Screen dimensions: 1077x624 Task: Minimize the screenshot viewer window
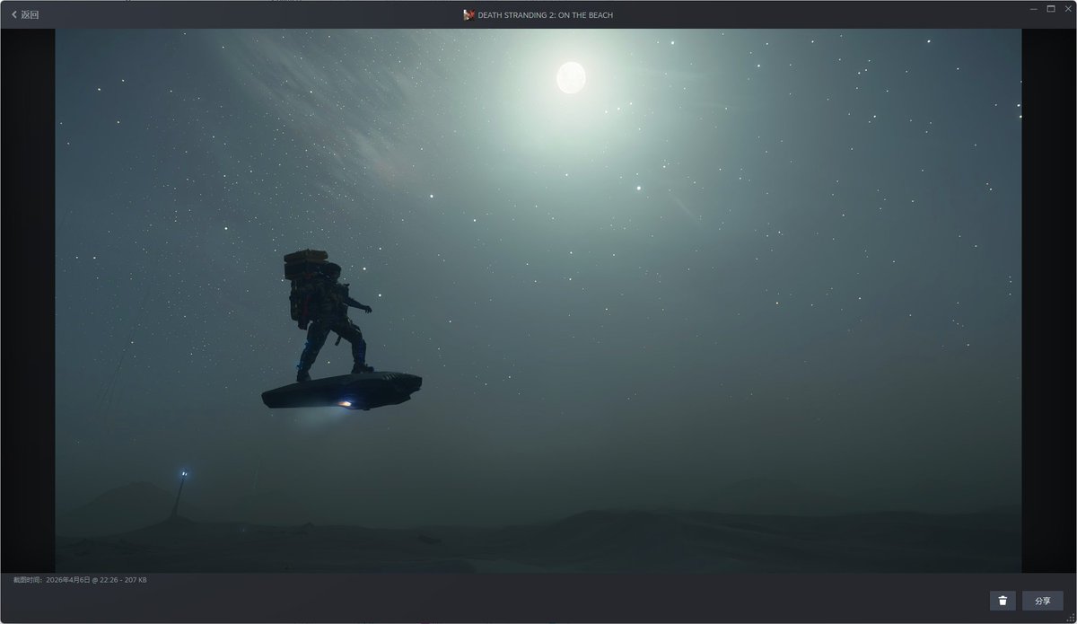tap(1034, 8)
